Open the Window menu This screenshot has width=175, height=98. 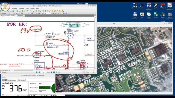pos(32,8)
